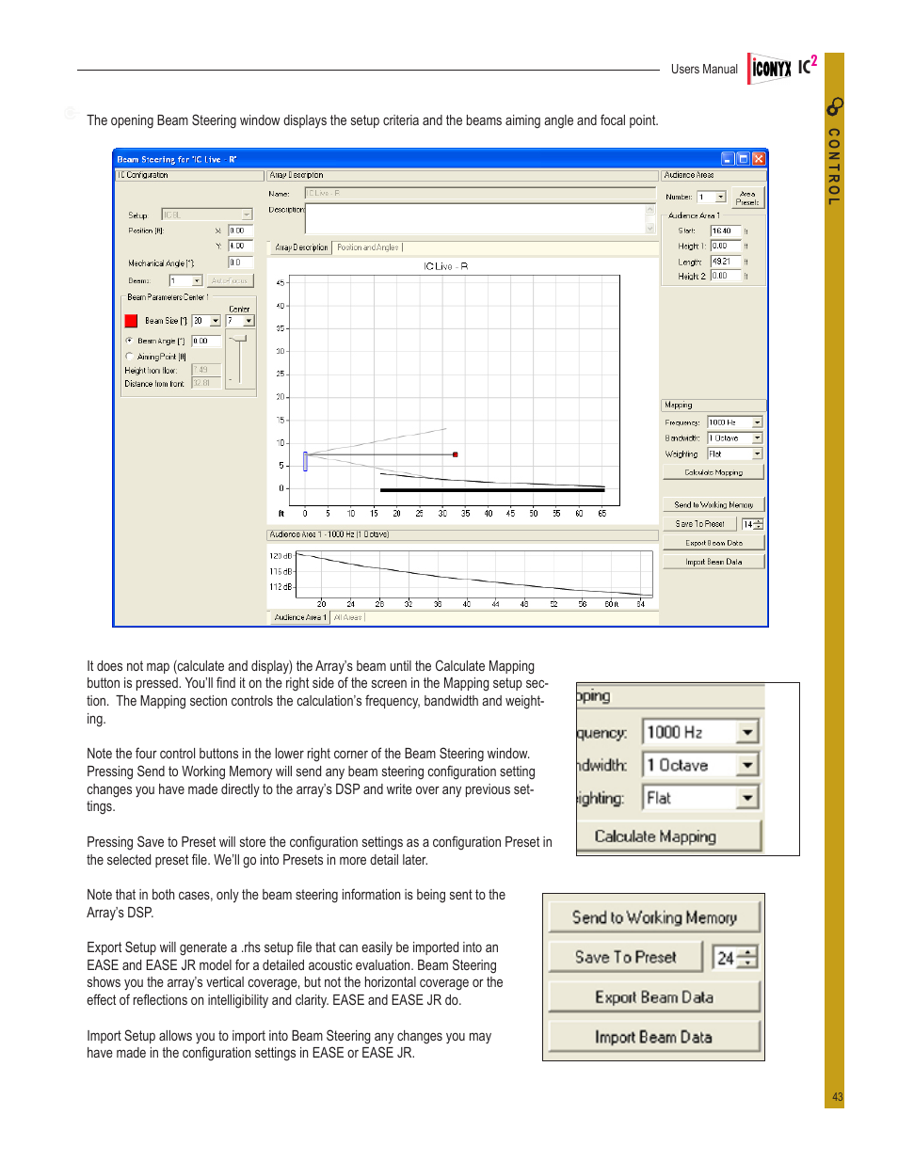Click the red beam color swatch
The image size is (898, 1162).
(131, 321)
